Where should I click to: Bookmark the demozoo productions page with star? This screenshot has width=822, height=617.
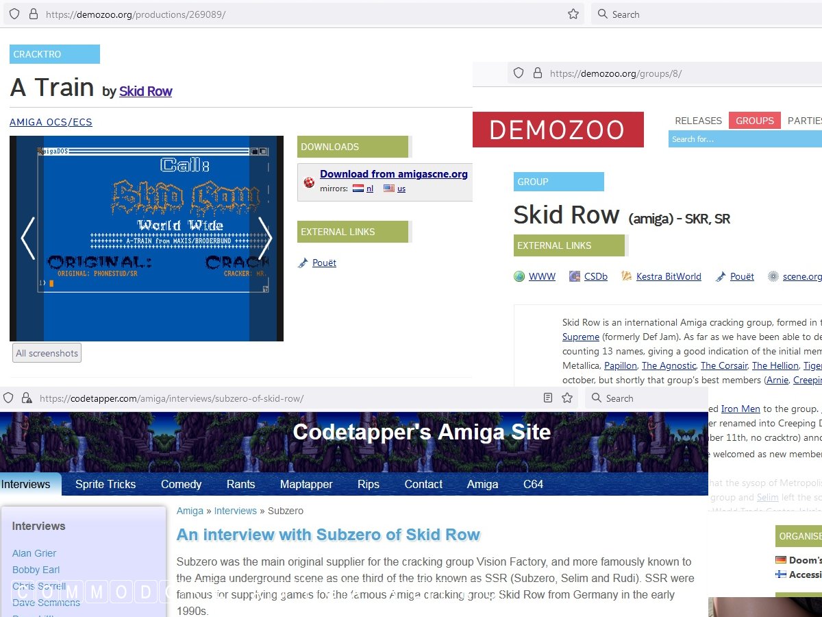pos(573,14)
